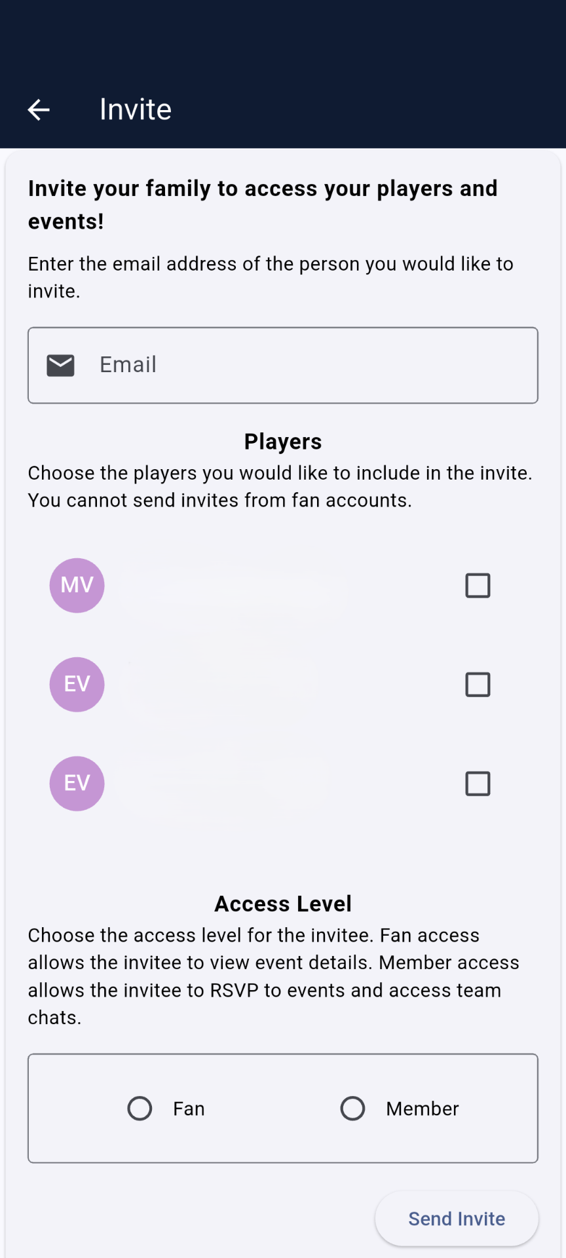Enable the bottom EV player's checkbox

478,783
